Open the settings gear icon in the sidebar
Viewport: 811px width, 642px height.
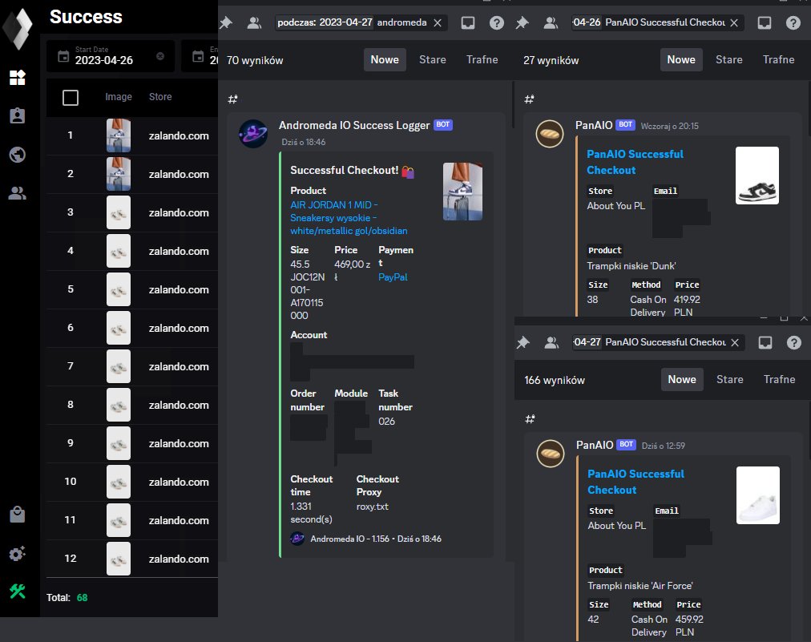coord(19,554)
